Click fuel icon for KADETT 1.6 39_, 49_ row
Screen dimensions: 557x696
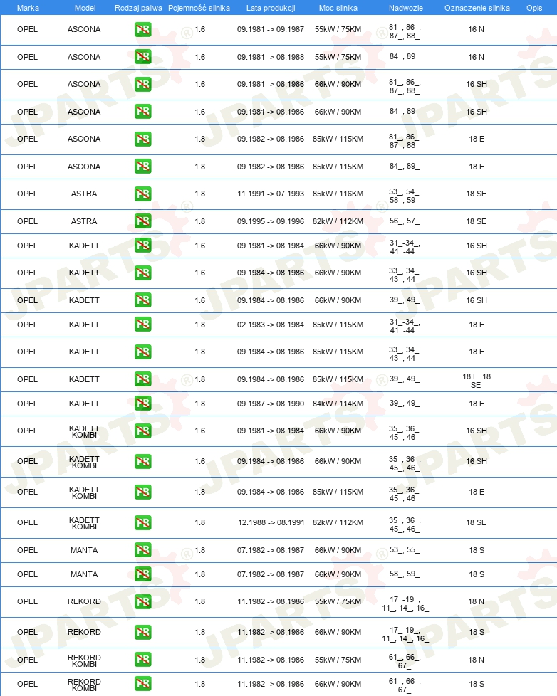point(142,300)
